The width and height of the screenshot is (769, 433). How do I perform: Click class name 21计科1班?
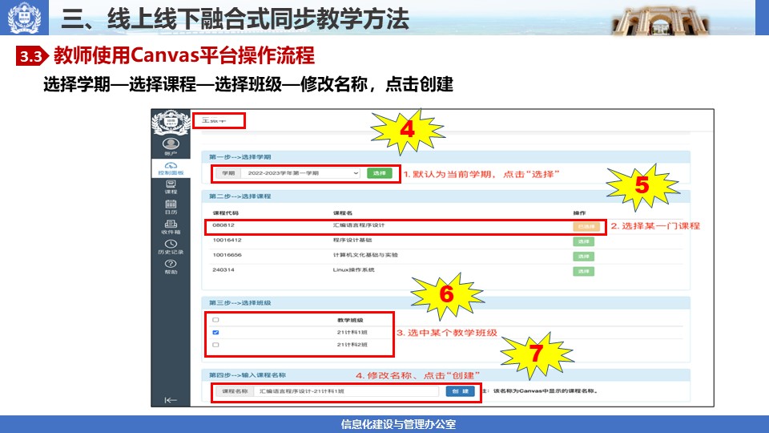pos(352,332)
